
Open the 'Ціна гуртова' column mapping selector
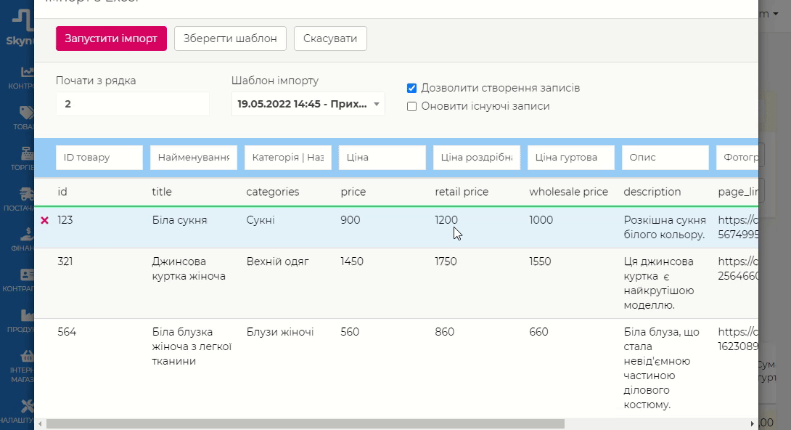(571, 158)
